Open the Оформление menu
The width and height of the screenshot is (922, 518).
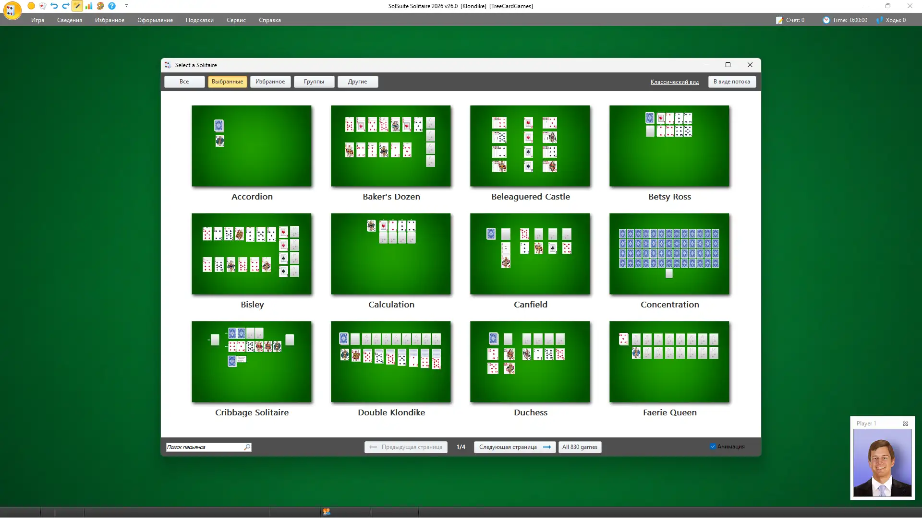tap(155, 20)
